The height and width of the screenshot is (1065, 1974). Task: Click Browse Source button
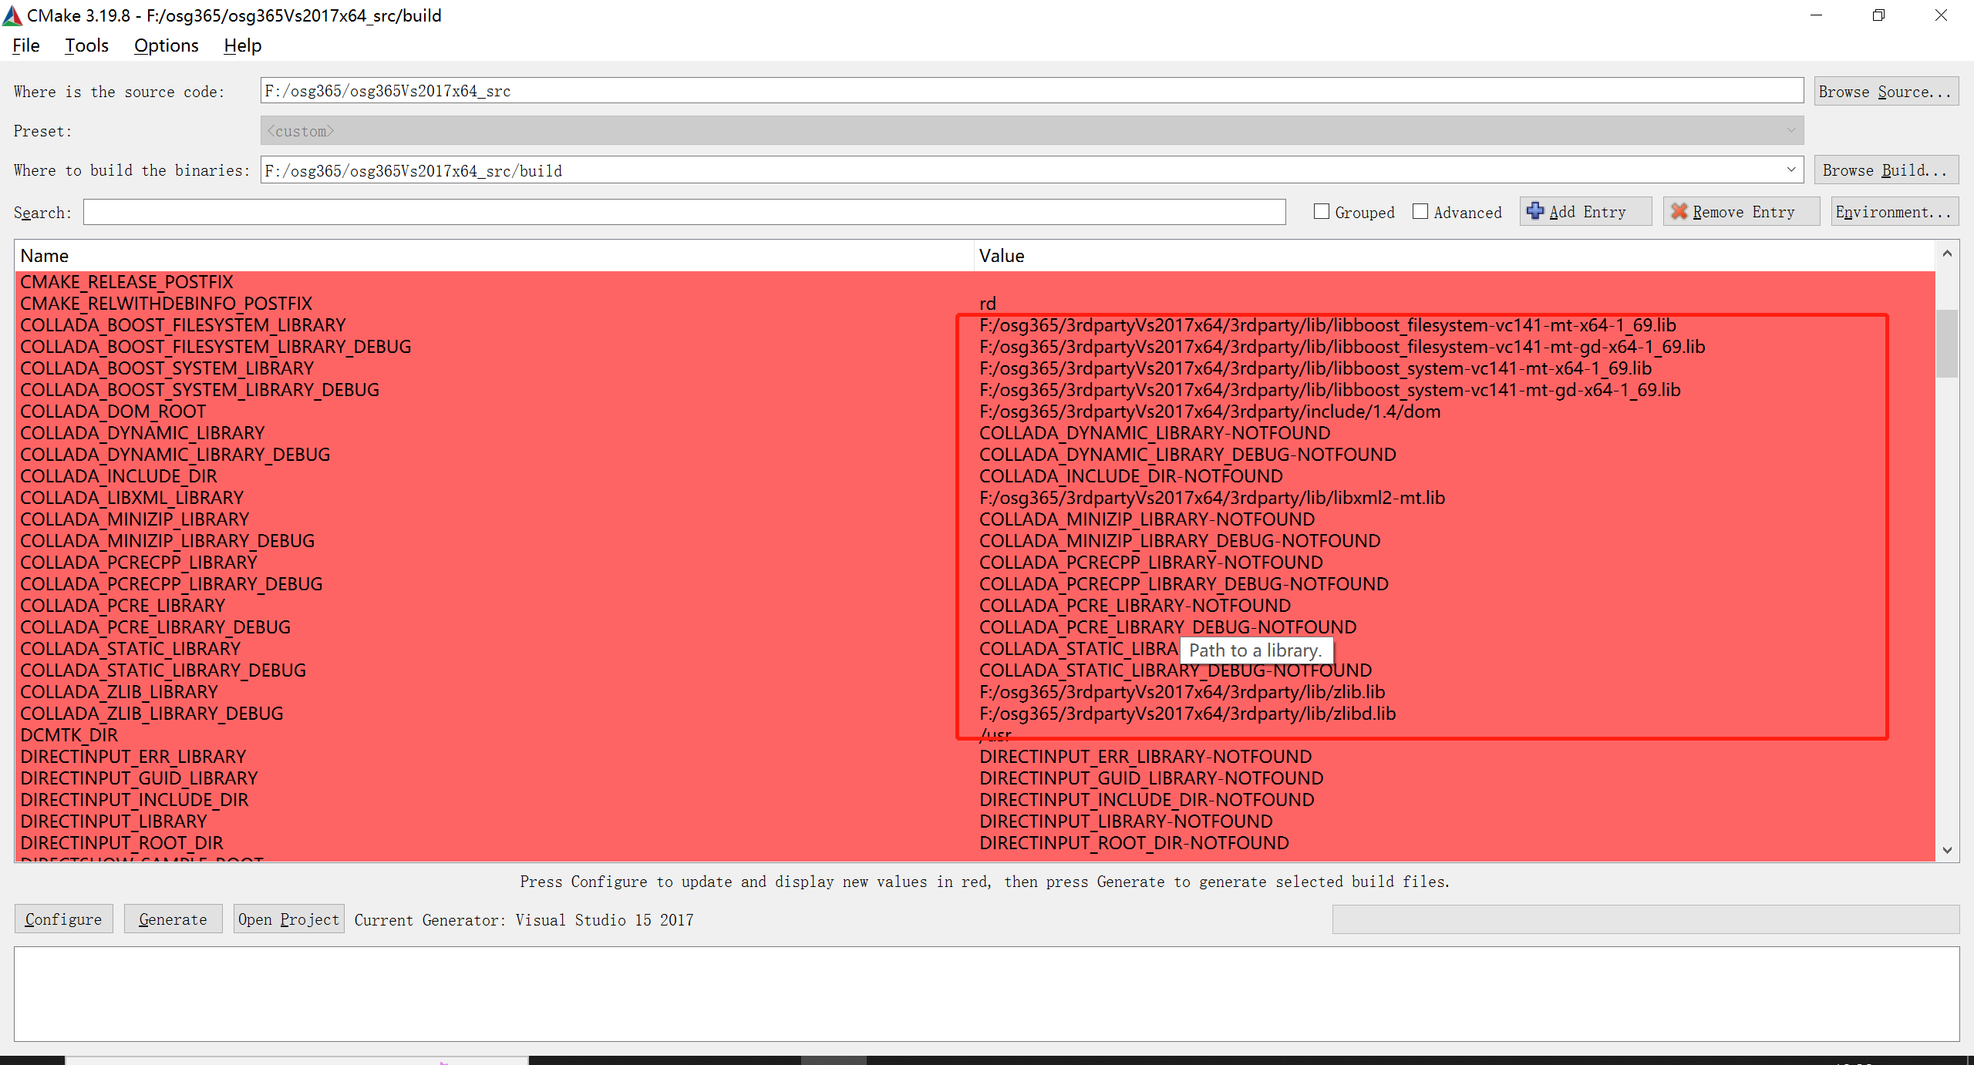tap(1885, 92)
